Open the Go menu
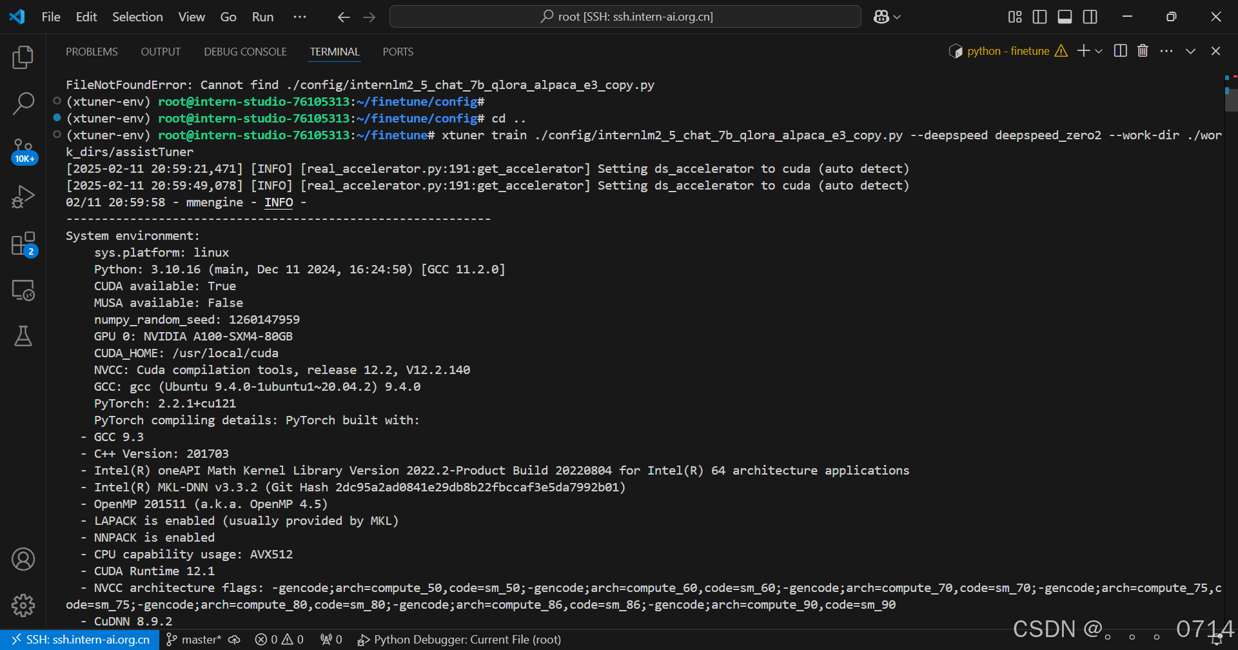Screen dimensions: 1238x650 (228, 17)
